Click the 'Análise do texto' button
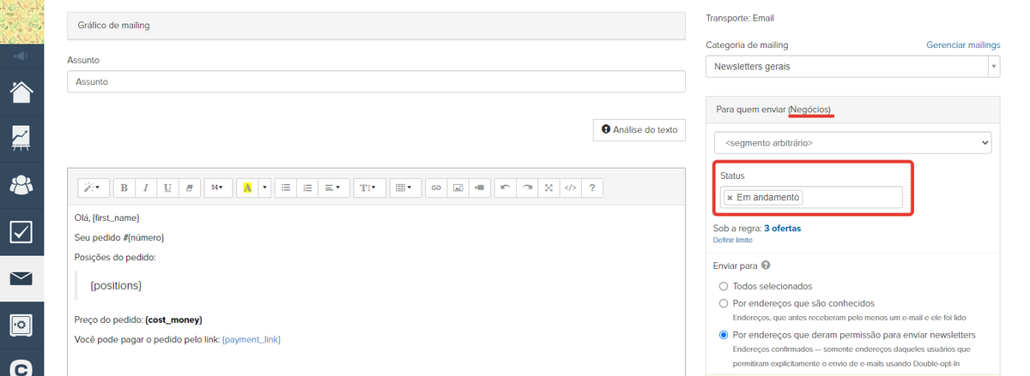The width and height of the screenshot is (1030, 376). tap(639, 129)
